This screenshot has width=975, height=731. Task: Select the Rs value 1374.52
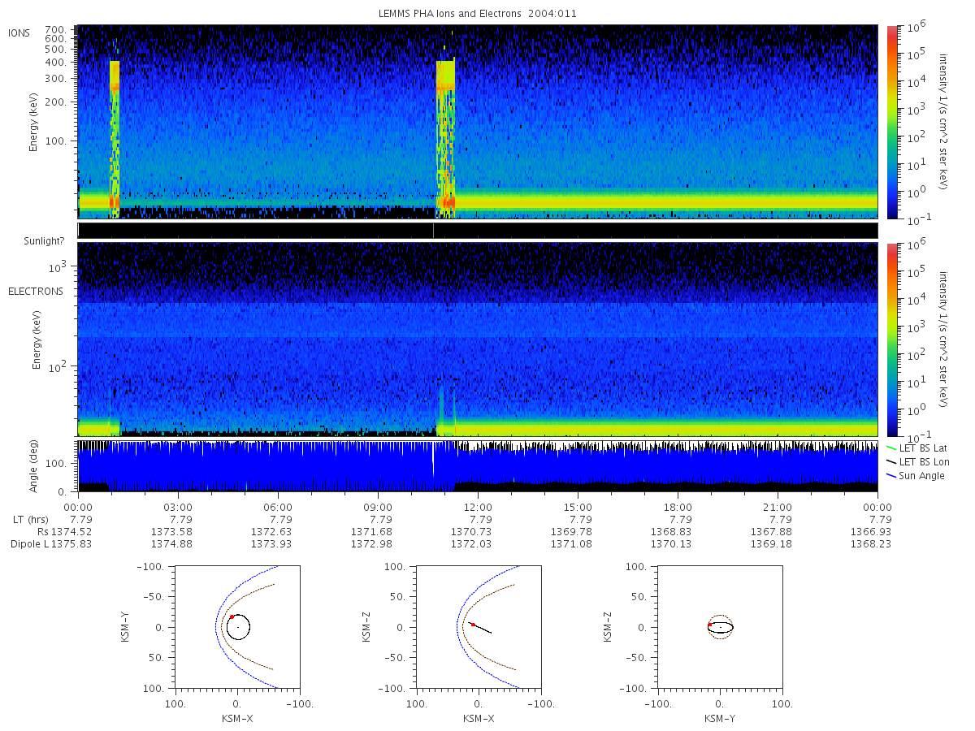click(x=70, y=531)
